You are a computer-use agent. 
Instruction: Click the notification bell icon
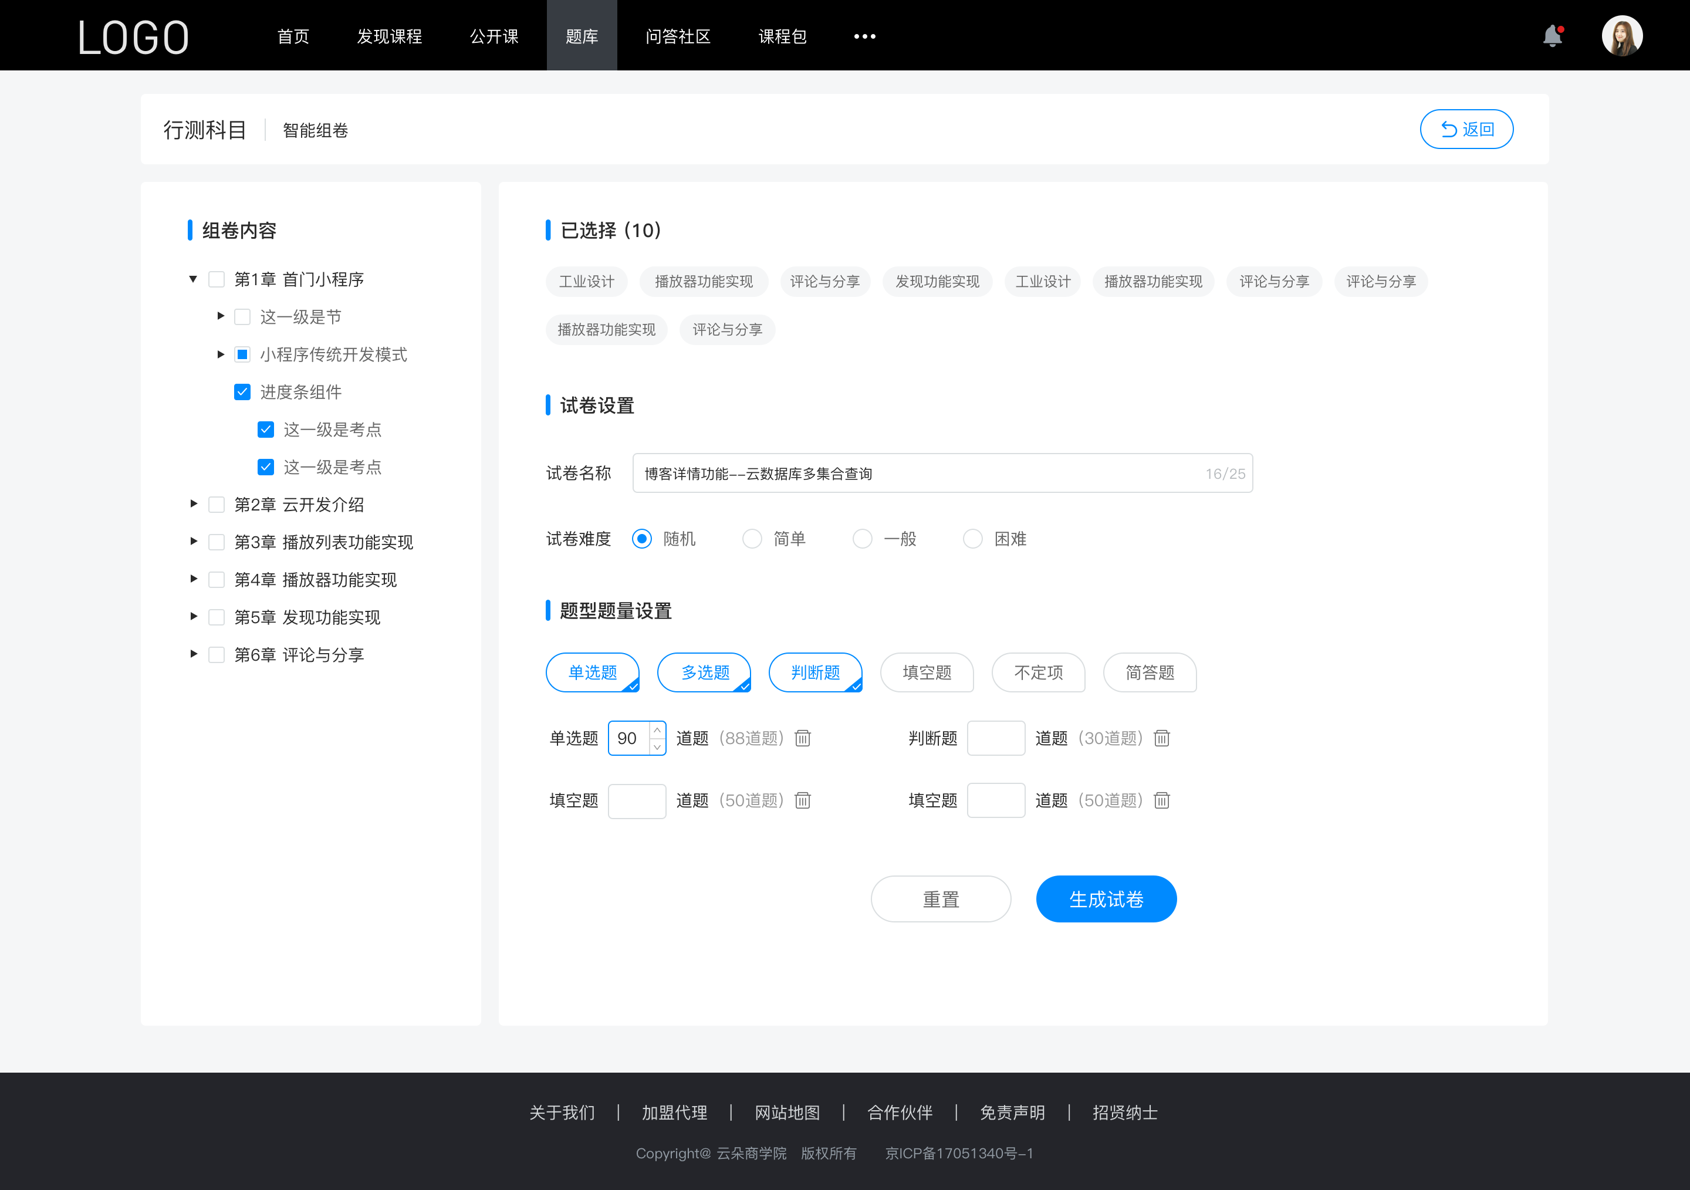[x=1555, y=35]
